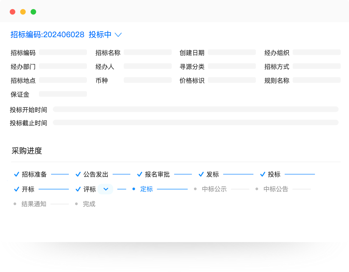Click the checkmark icon beside 报名审批
349x272 pixels.
(x=139, y=174)
